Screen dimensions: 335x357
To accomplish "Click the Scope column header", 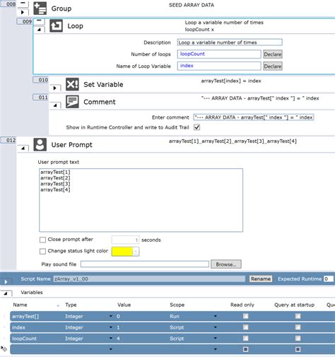I will pyautogui.click(x=177, y=305).
